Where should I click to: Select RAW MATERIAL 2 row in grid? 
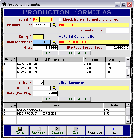click(65, 68)
